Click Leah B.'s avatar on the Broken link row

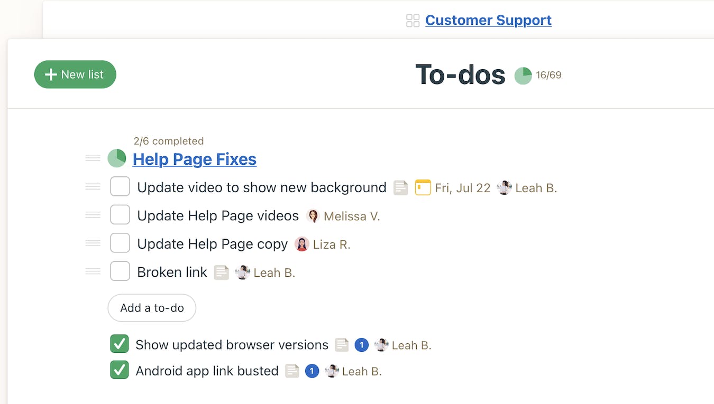pos(242,272)
